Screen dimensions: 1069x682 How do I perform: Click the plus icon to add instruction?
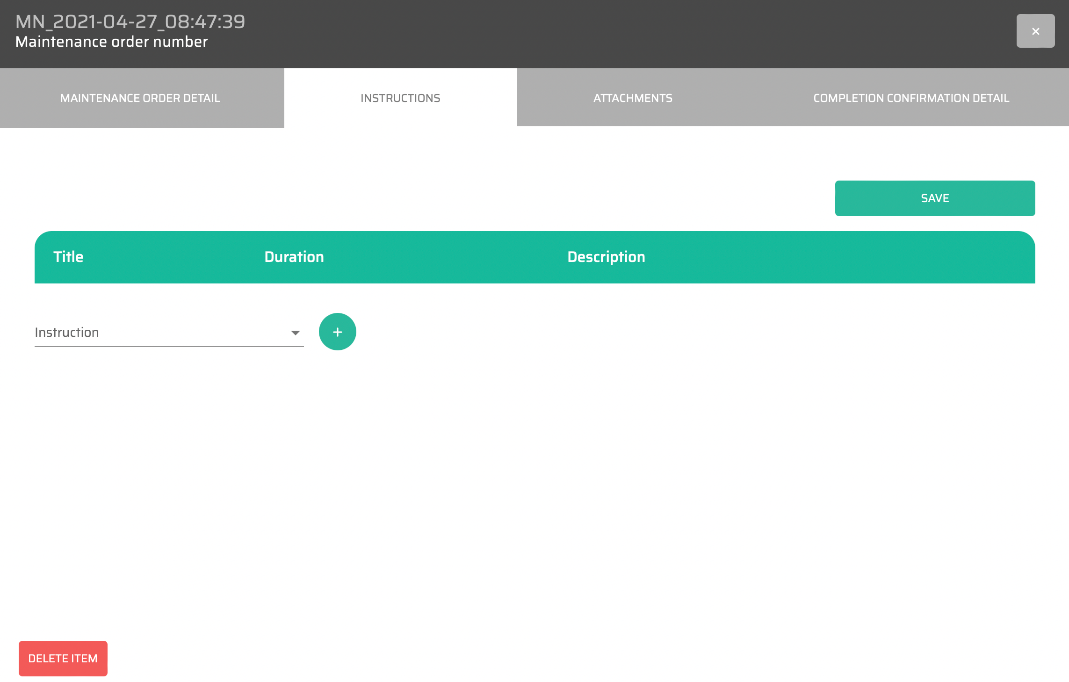coord(337,332)
